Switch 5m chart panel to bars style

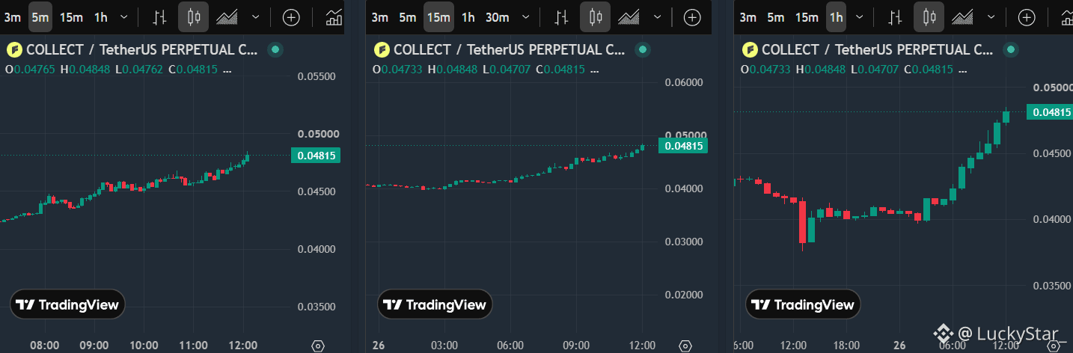(x=159, y=17)
